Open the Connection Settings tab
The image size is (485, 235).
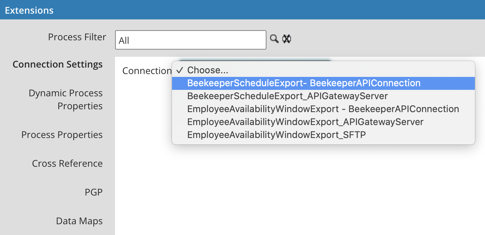[58, 64]
